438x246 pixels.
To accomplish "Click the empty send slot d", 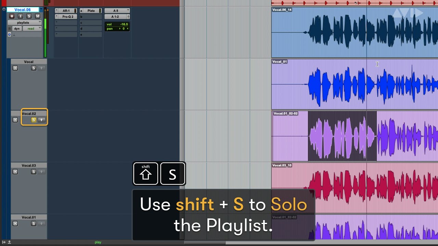I will coord(91,29).
